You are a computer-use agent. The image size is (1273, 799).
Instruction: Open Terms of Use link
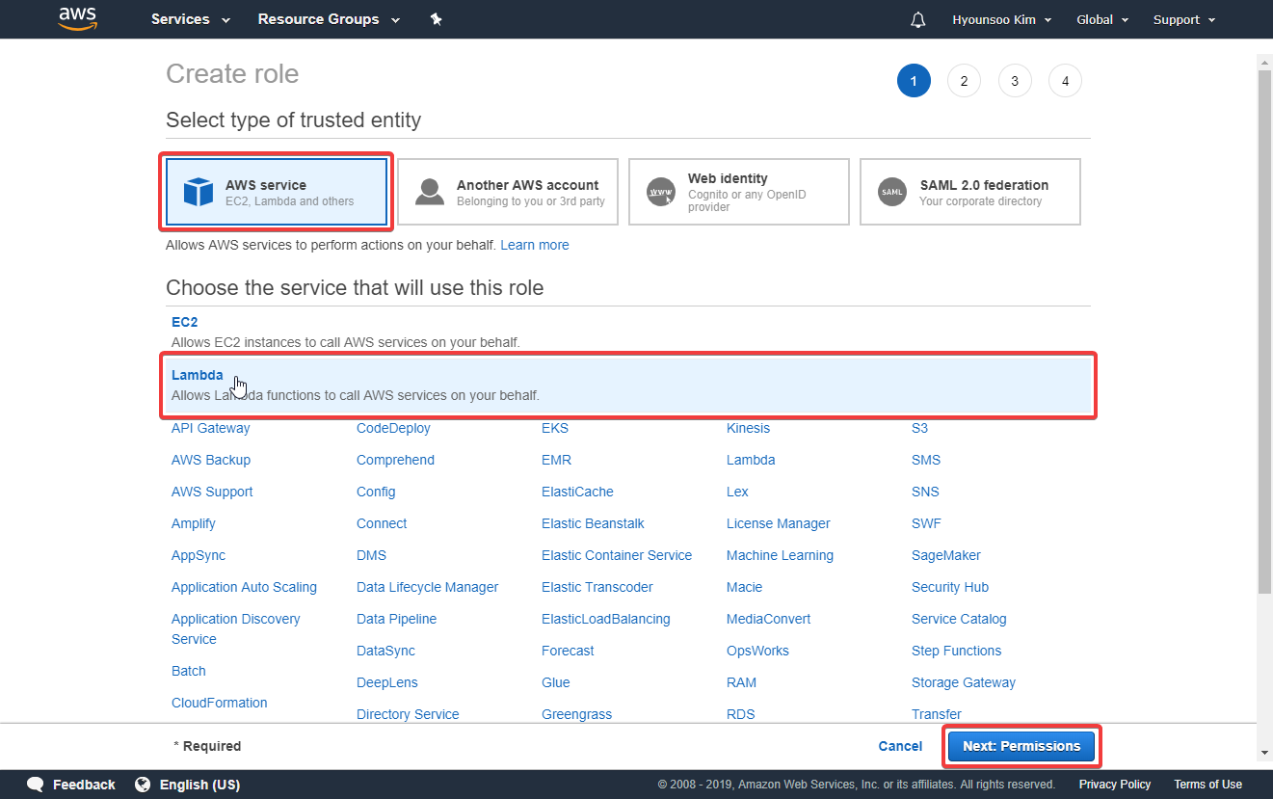pyautogui.click(x=1207, y=785)
